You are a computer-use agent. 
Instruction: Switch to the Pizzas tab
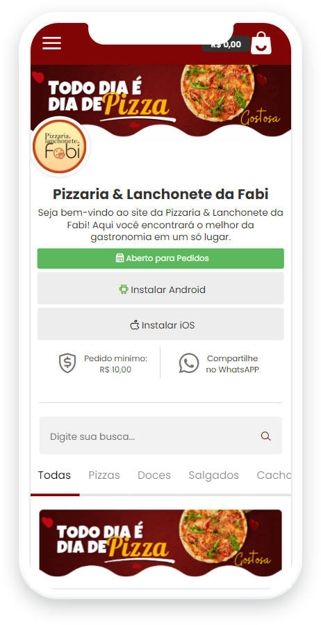click(104, 475)
